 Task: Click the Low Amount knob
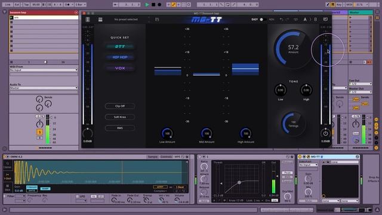[x=167, y=133]
